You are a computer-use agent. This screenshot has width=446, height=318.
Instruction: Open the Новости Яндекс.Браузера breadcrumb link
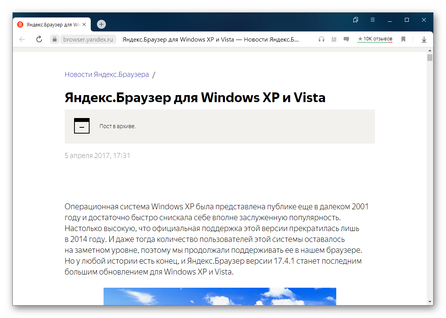tap(107, 75)
